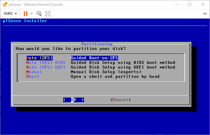This screenshot has height=135, width=210.
Task: Click Guided Root-on-ZFS description text
Action: [x=94, y=58]
